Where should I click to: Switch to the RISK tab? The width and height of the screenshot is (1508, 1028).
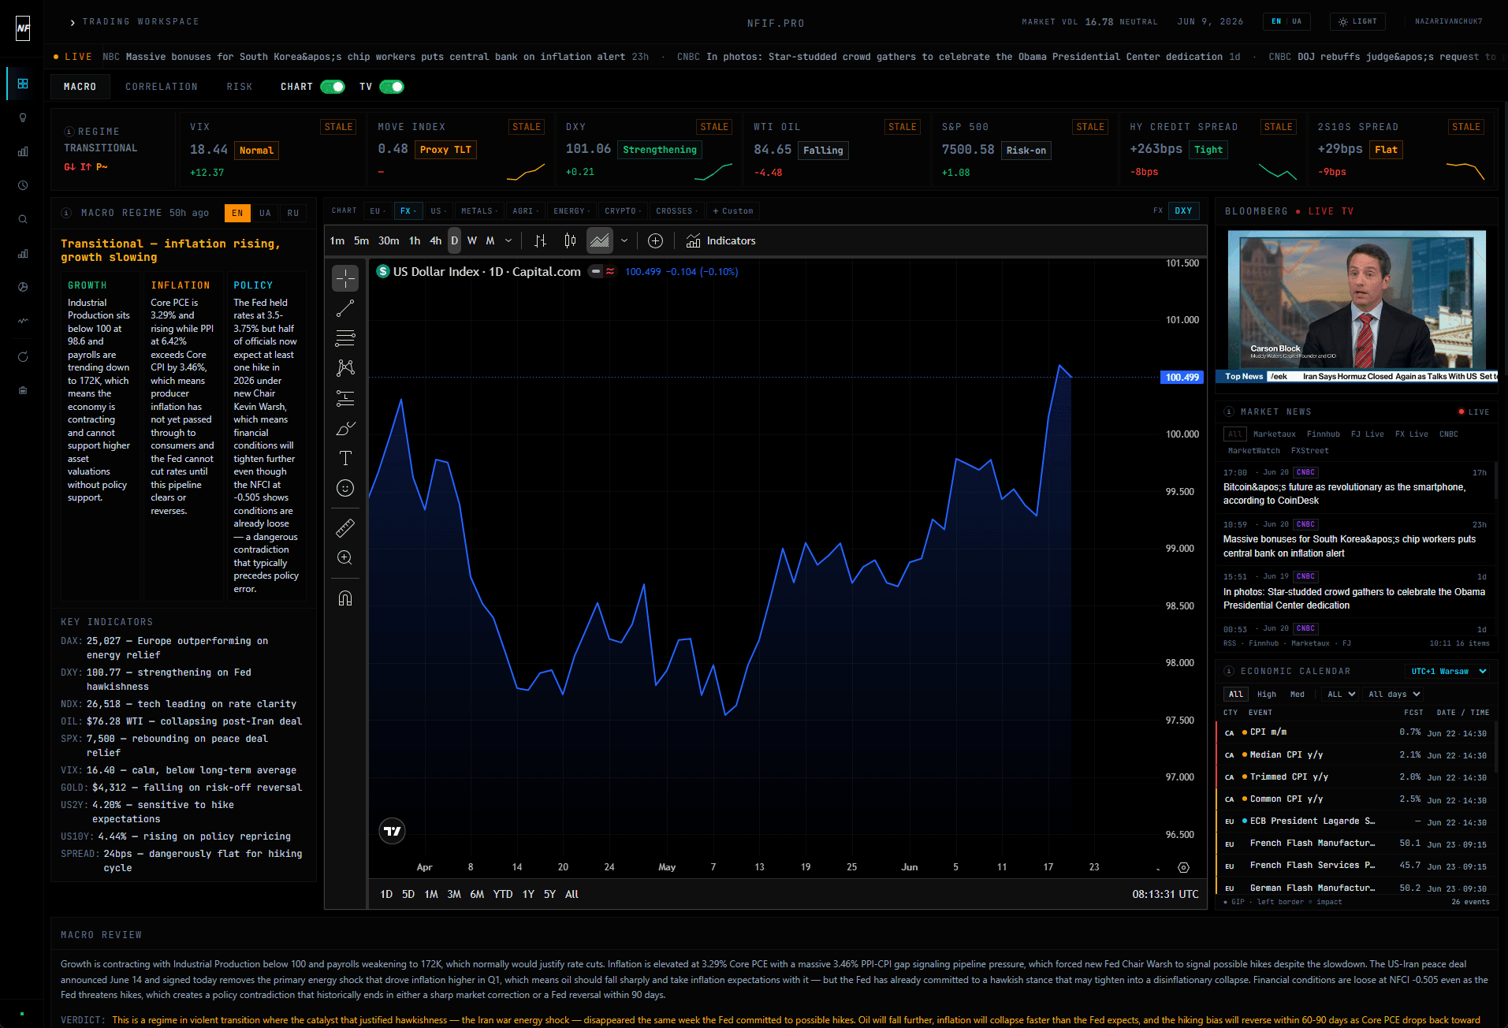pos(240,87)
